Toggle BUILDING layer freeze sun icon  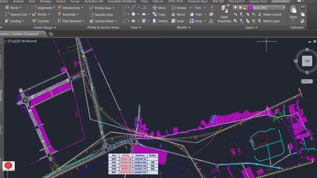pos(240,8)
